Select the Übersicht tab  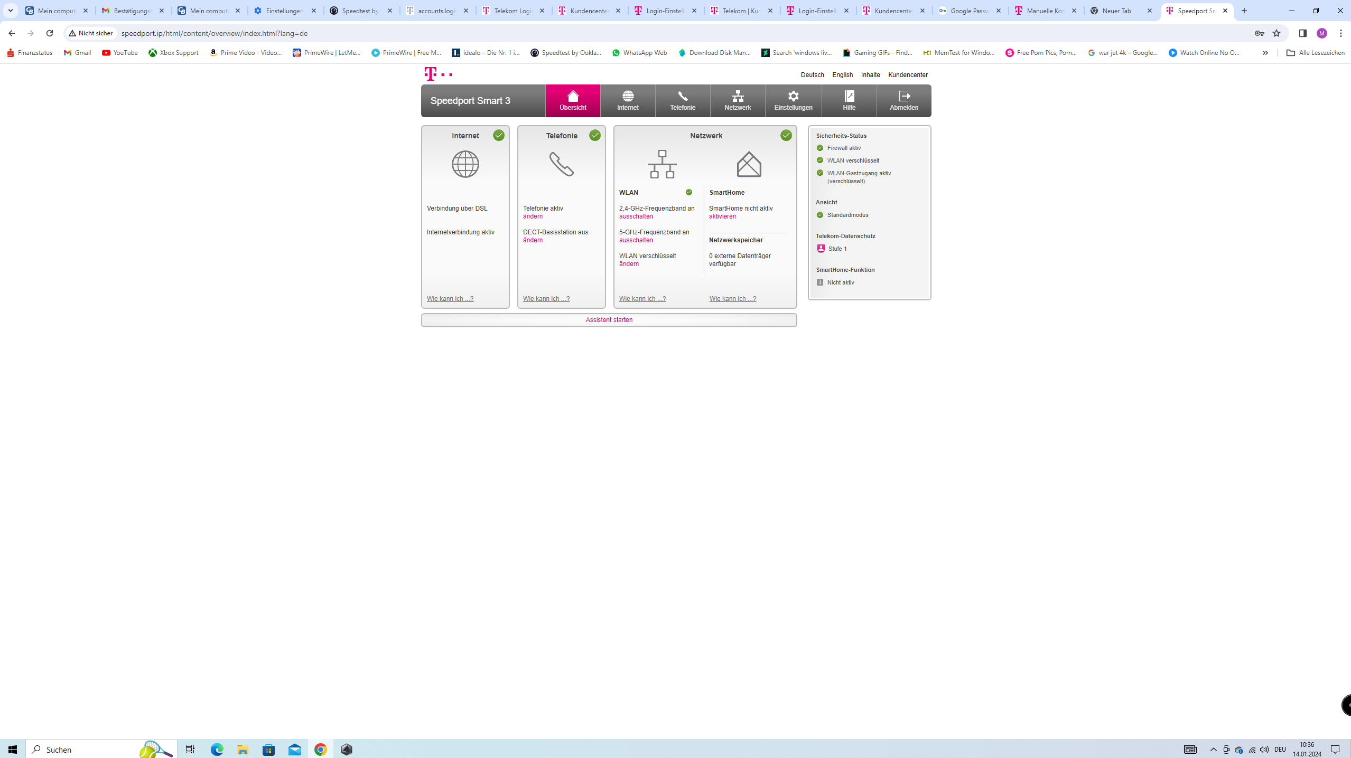pyautogui.click(x=573, y=101)
